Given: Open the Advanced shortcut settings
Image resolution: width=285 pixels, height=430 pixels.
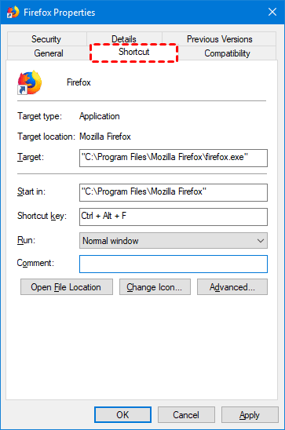Looking at the screenshot, I should click(x=232, y=287).
